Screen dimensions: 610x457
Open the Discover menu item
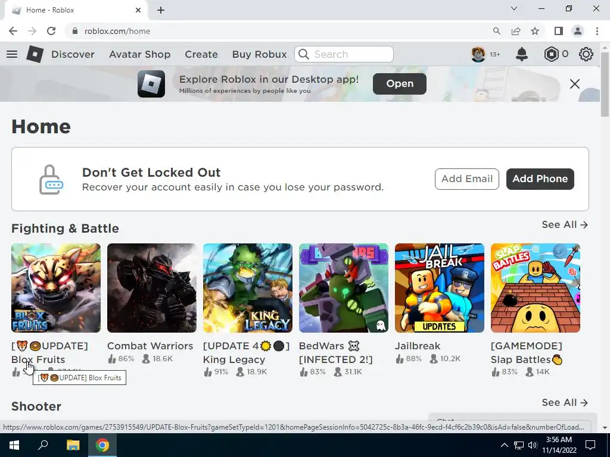[x=73, y=54]
